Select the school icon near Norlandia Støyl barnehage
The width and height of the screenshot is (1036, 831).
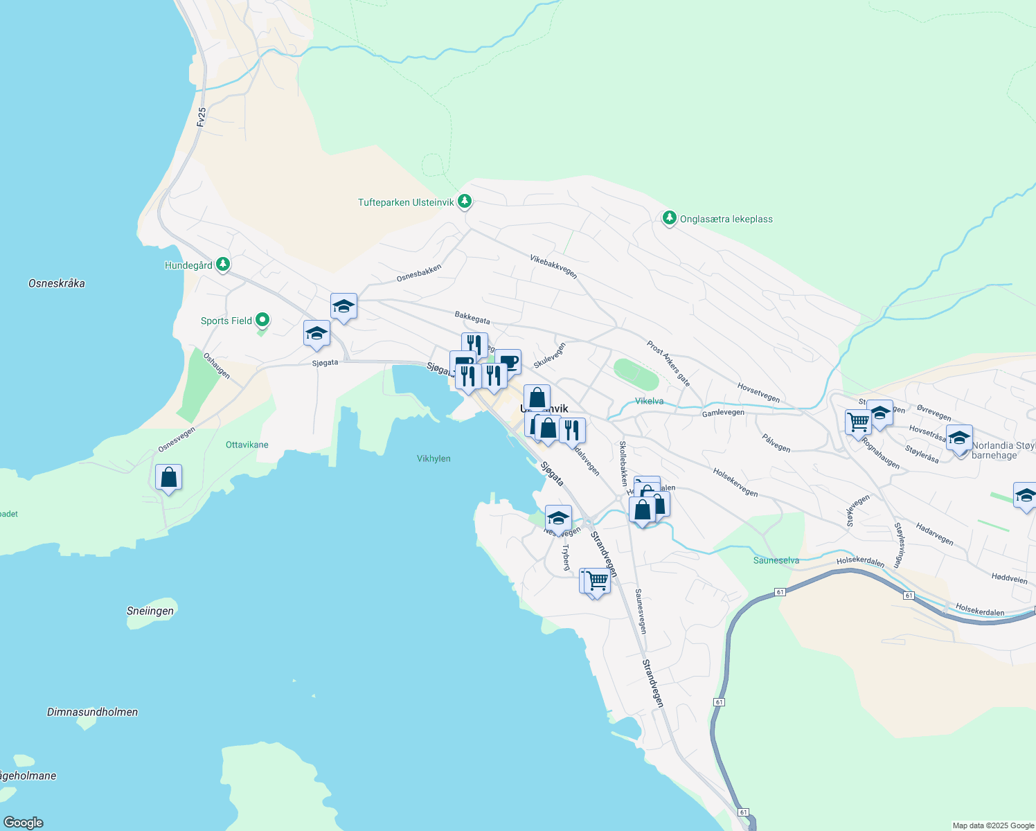point(960,439)
